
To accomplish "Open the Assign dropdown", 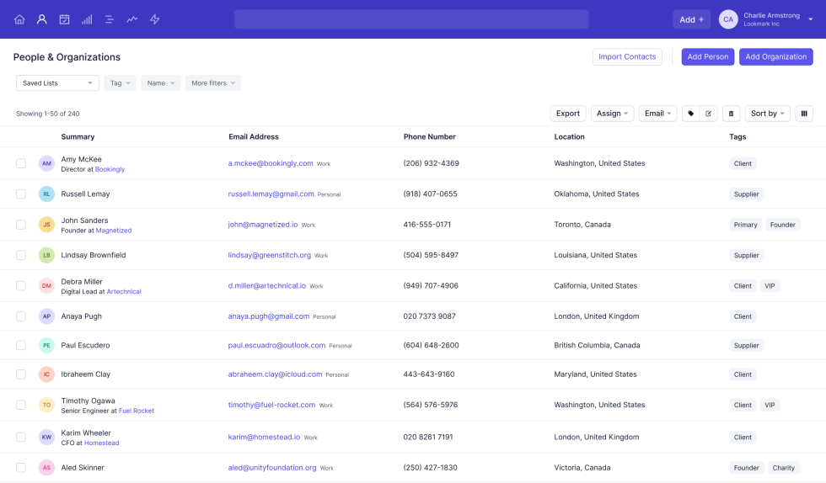I will tap(612, 114).
